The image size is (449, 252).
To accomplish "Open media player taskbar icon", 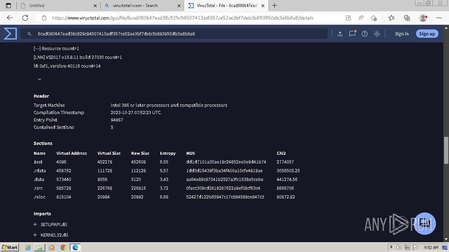I will (x=52, y=247).
